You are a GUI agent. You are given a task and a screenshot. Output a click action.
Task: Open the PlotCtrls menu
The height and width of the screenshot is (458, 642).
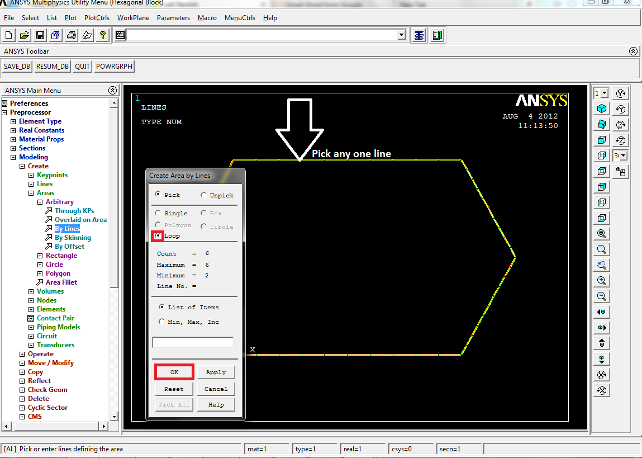[x=96, y=17]
